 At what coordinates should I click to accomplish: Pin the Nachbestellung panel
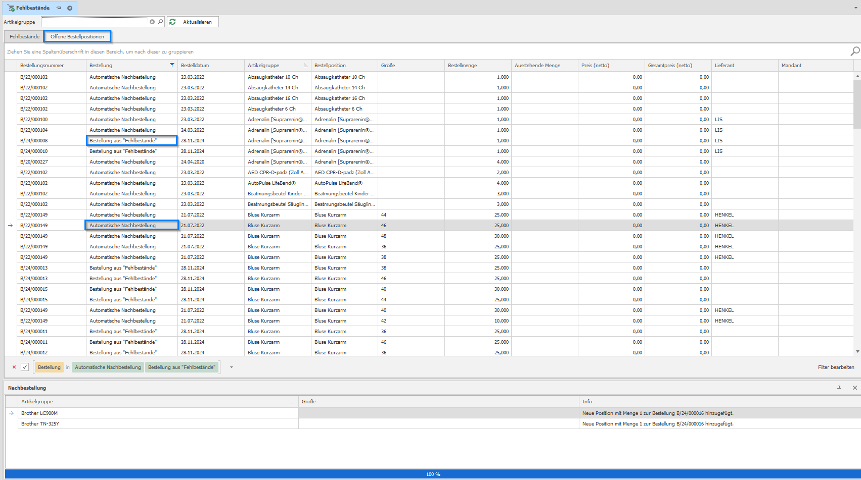click(839, 388)
